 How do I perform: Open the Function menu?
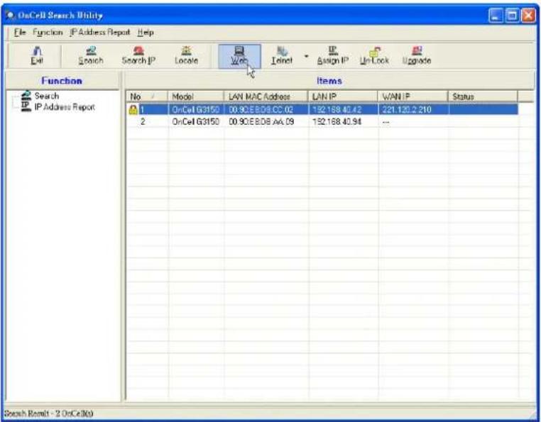(x=48, y=32)
